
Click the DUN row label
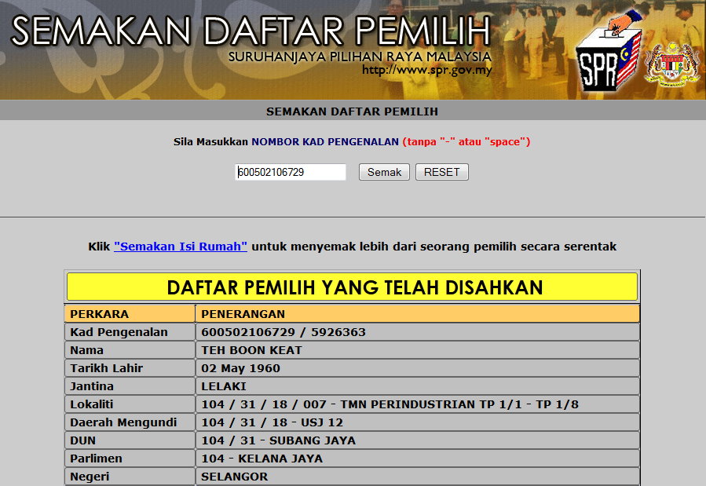(82, 440)
